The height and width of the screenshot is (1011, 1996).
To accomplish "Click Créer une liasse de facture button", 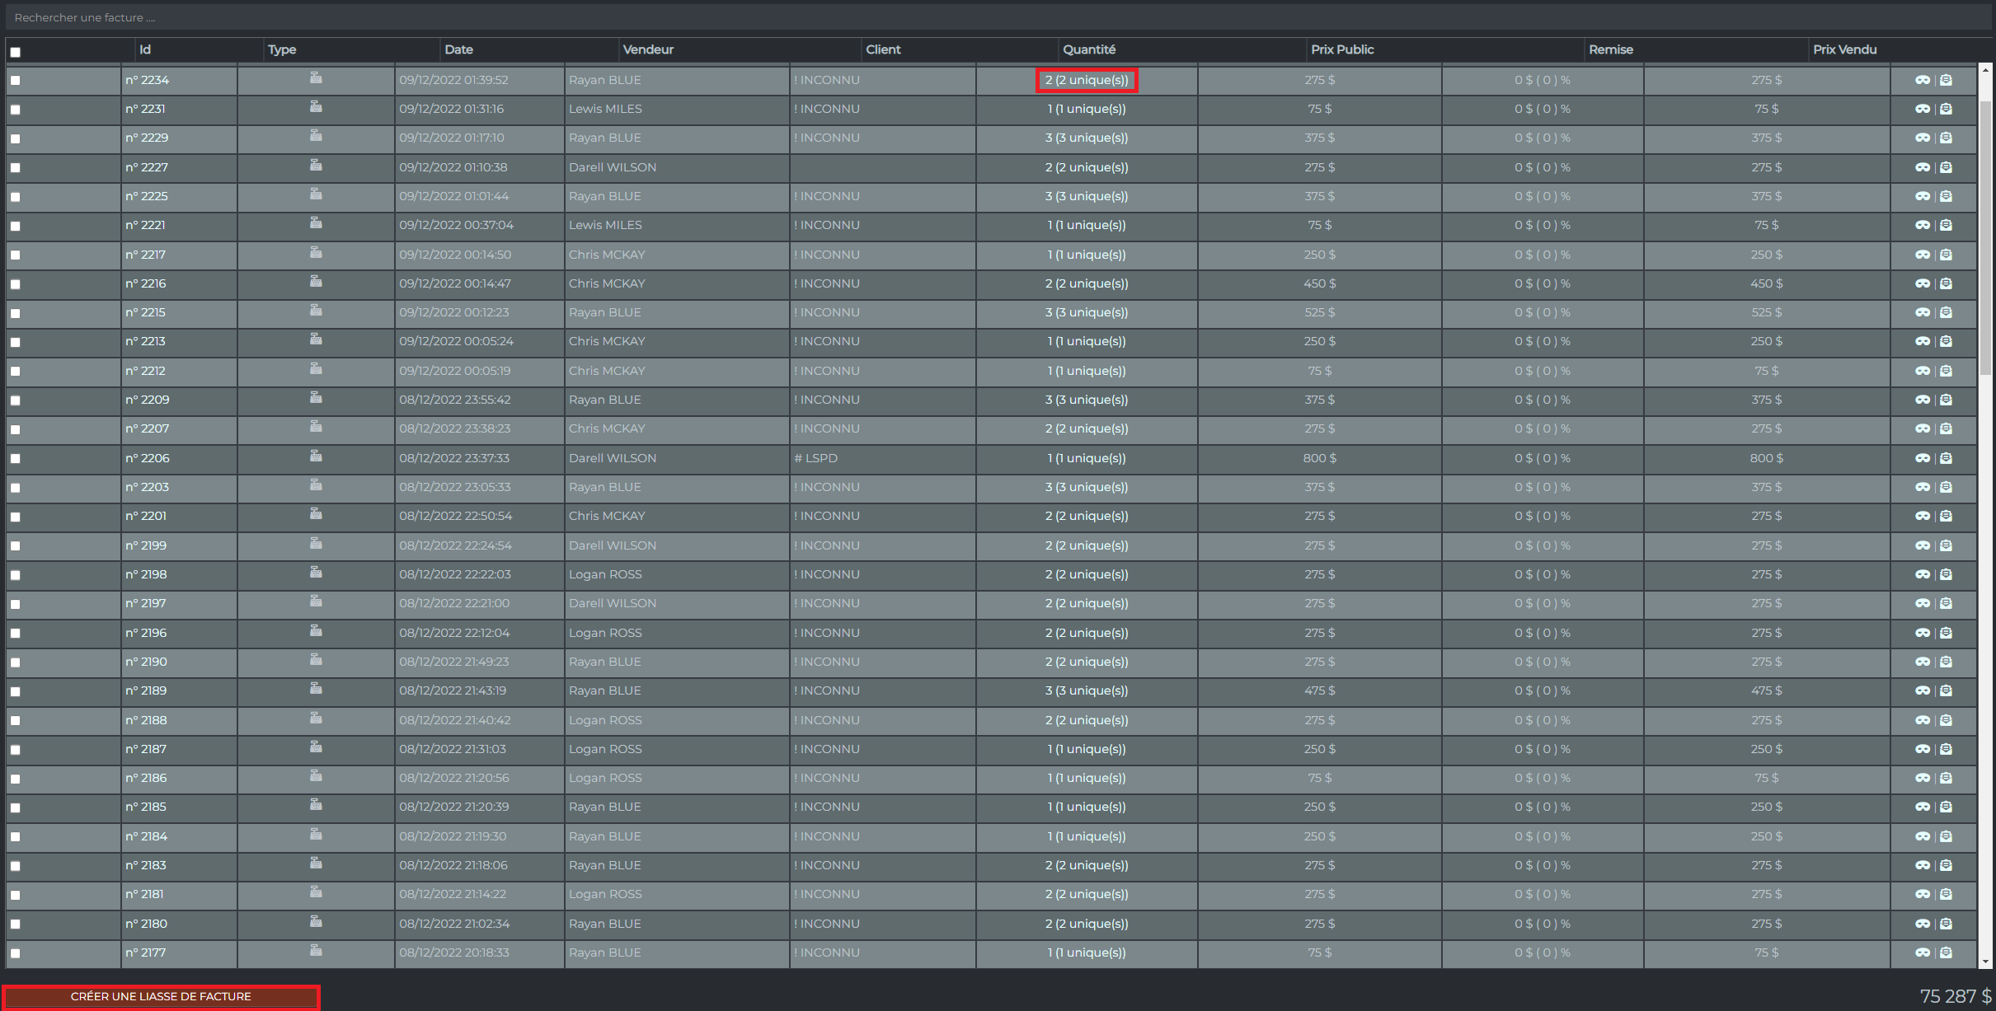I will tap(161, 997).
